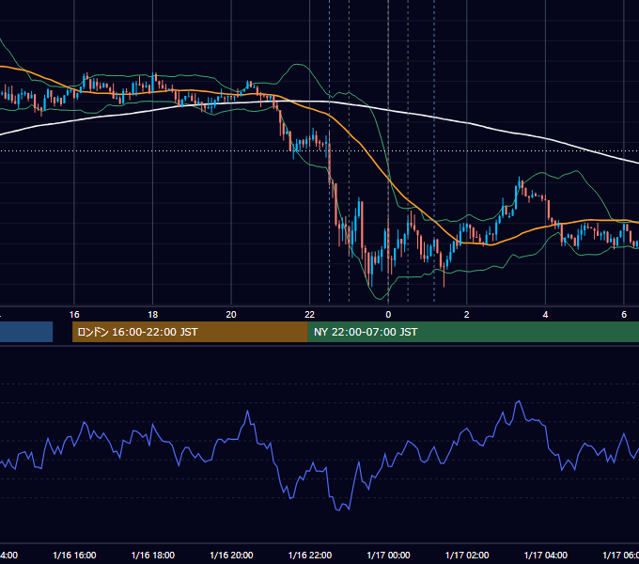Click the 1/16 18:00 label on the oscillator axis

tap(153, 556)
